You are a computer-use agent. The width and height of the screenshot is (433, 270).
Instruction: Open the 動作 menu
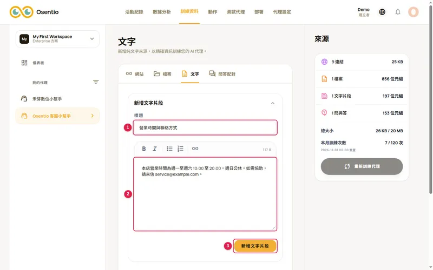pyautogui.click(x=213, y=12)
